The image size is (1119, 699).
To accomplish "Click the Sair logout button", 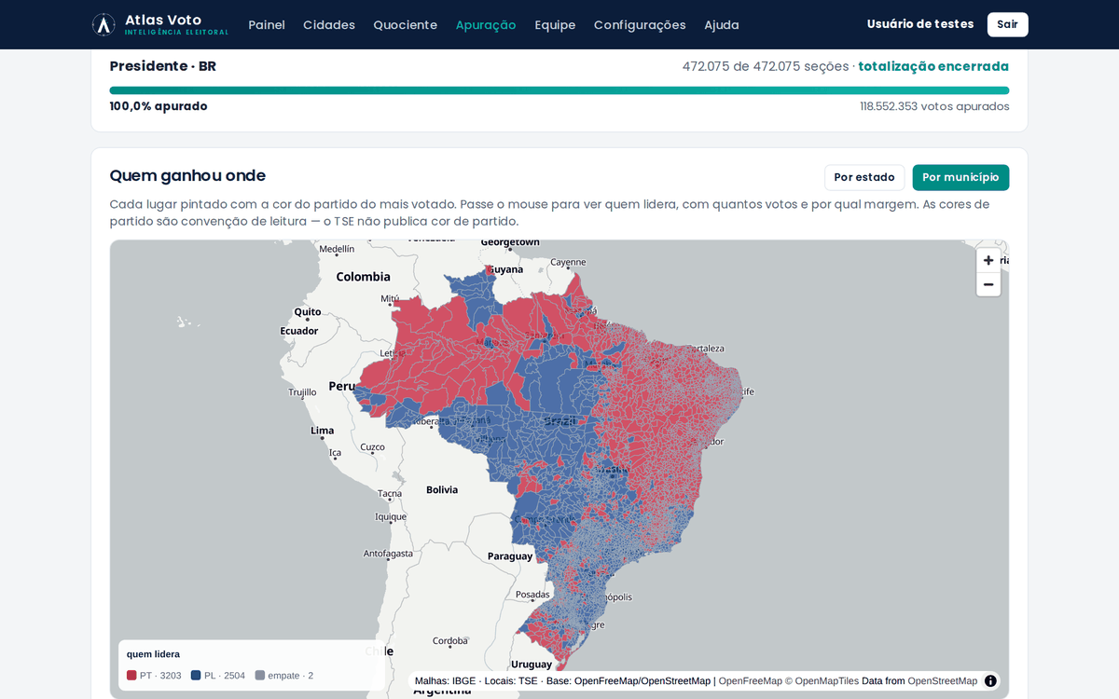I will click(1007, 24).
